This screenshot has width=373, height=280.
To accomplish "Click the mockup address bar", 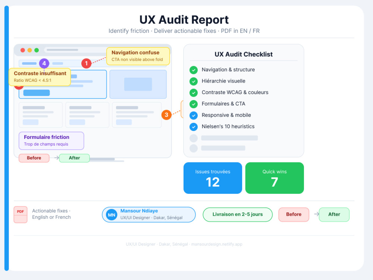I will tap(76, 50).
